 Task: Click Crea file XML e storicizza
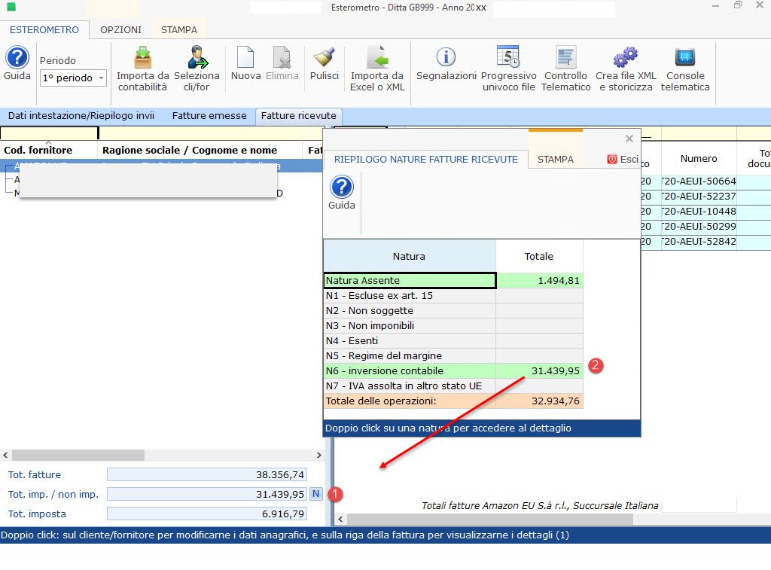tap(626, 69)
